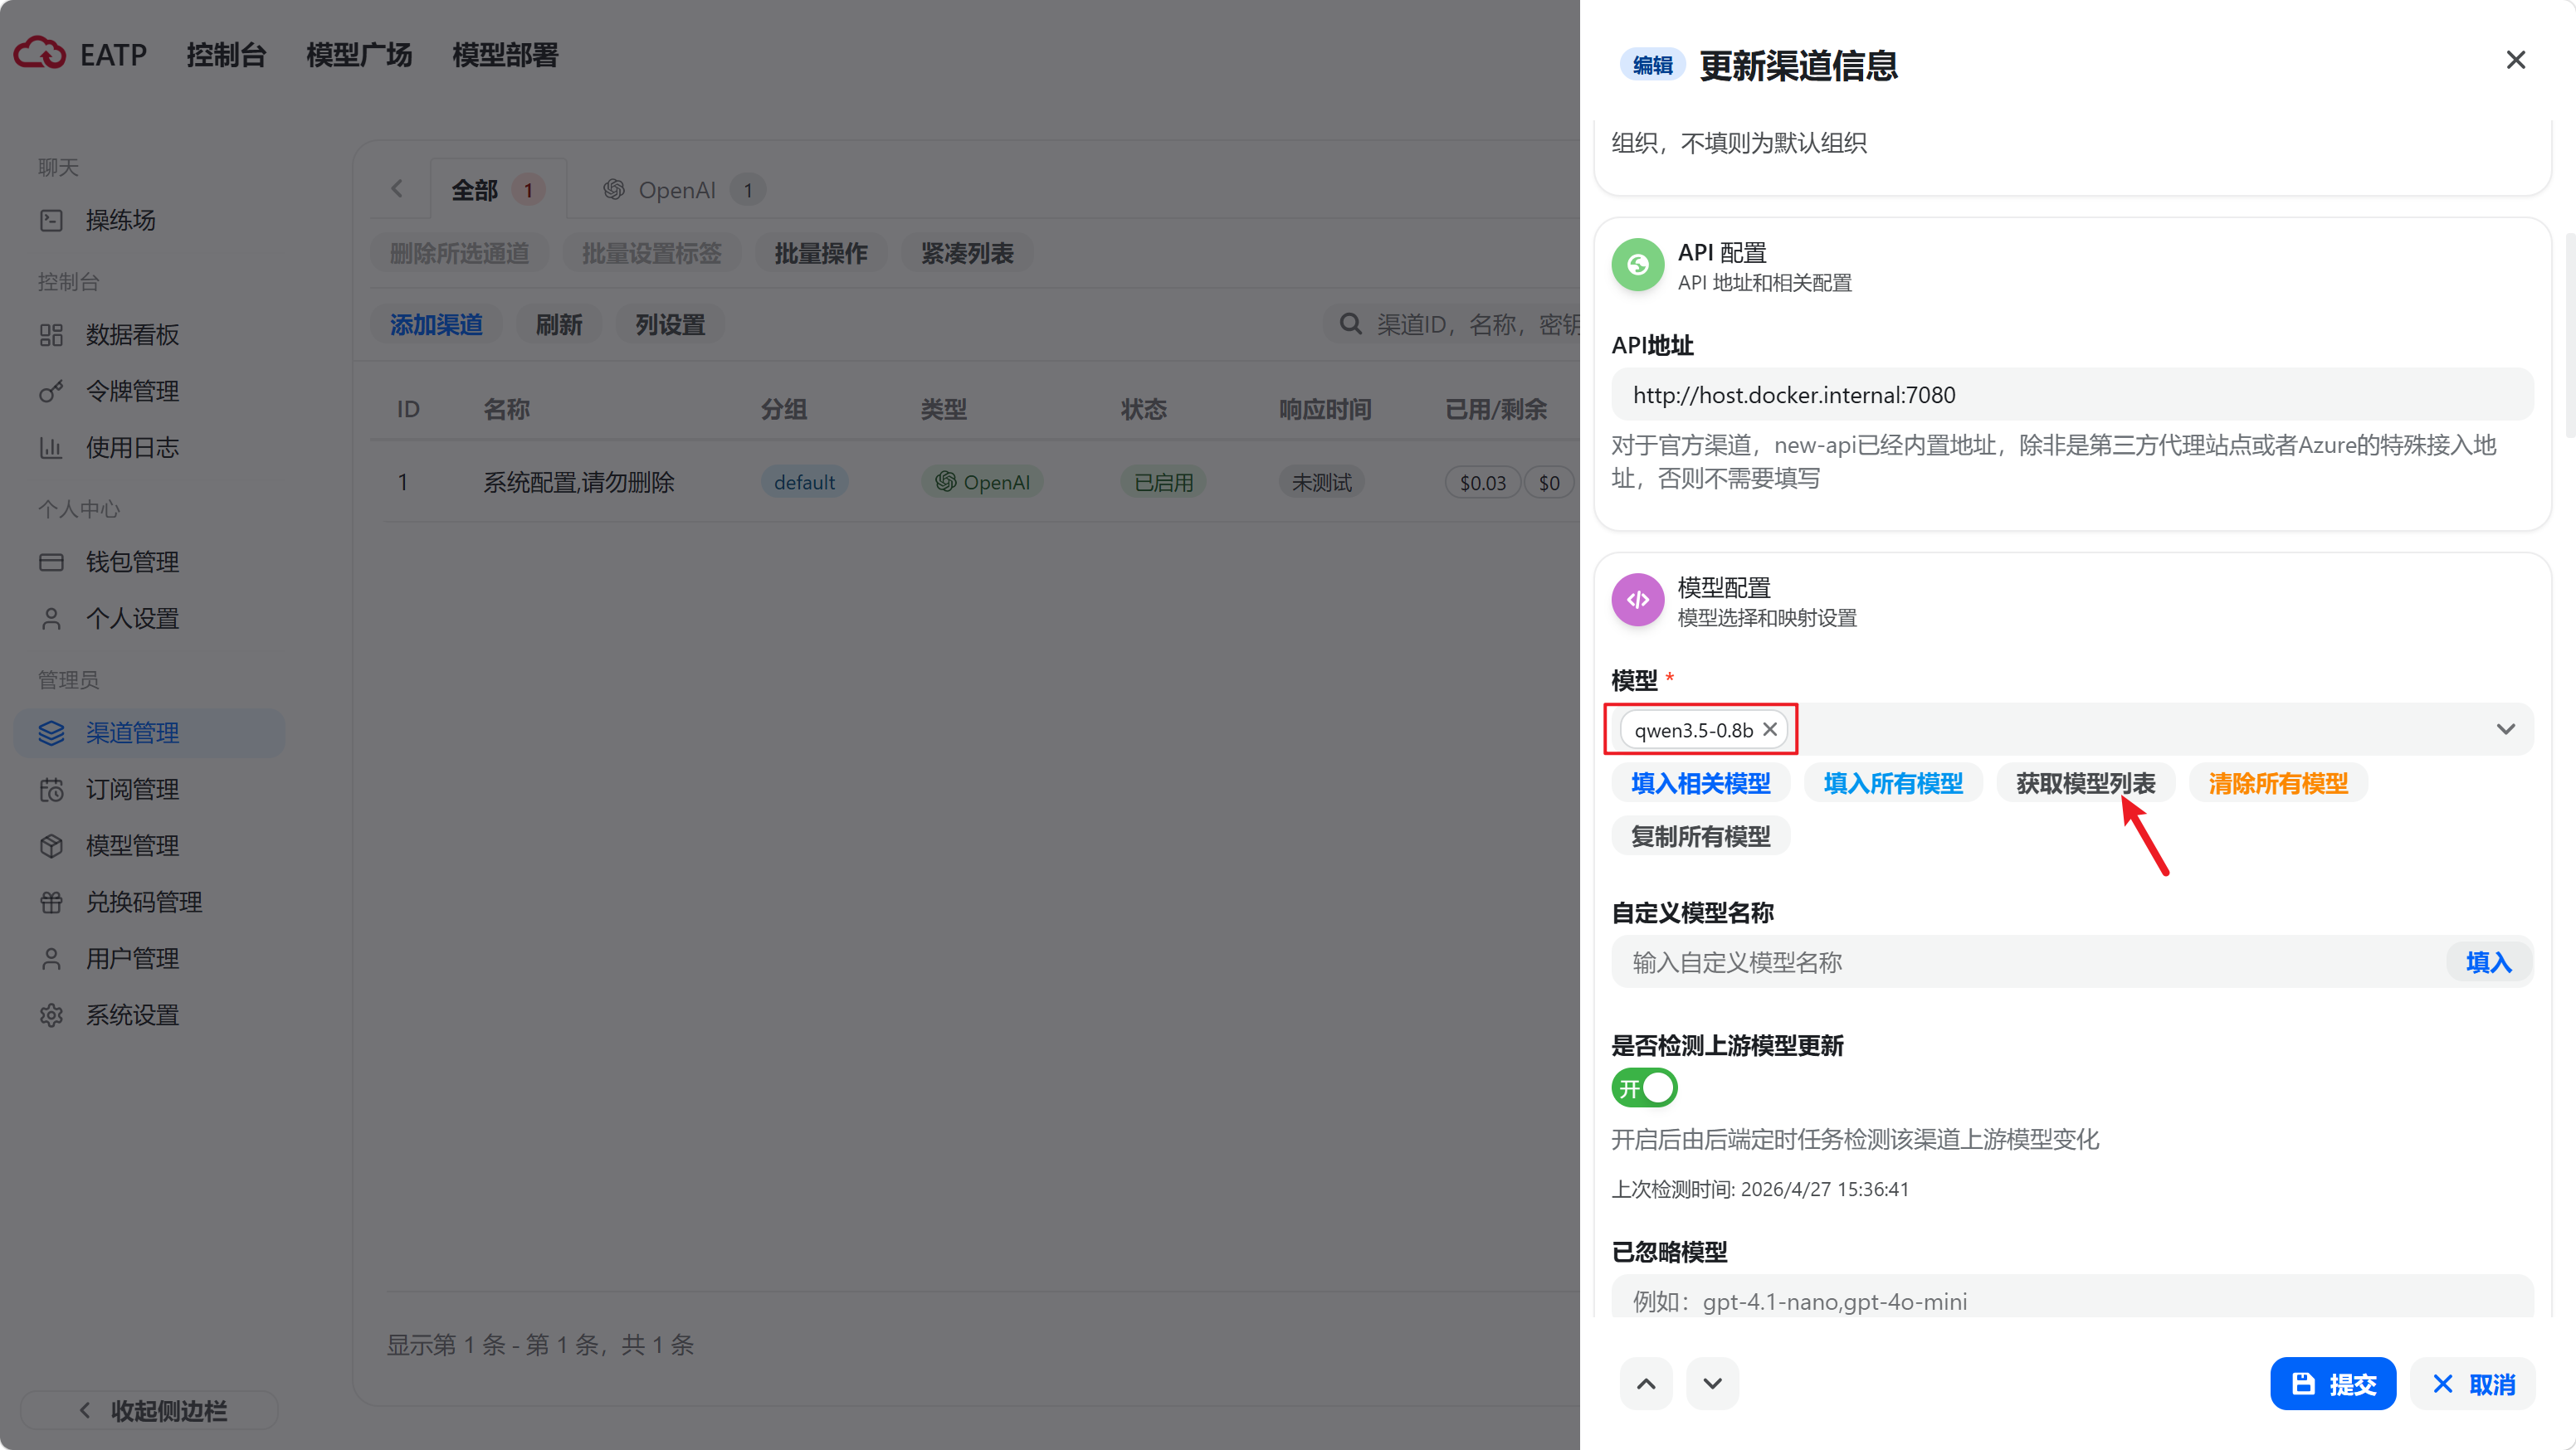Select 渠道管理 layers icon
The height and width of the screenshot is (1450, 2576).
point(51,732)
